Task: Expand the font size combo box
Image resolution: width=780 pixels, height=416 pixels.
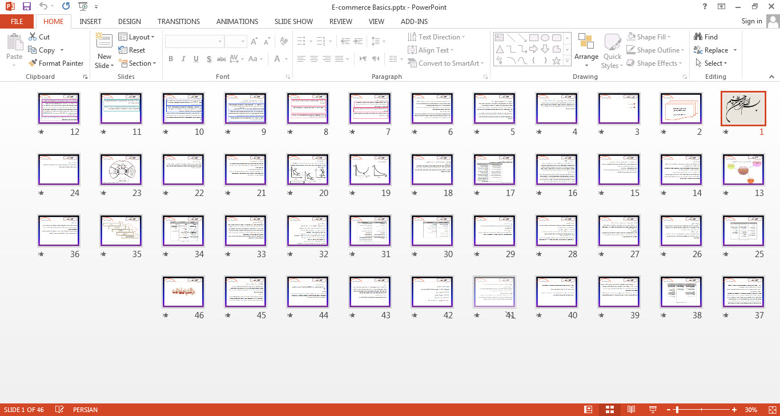Action: [x=243, y=42]
